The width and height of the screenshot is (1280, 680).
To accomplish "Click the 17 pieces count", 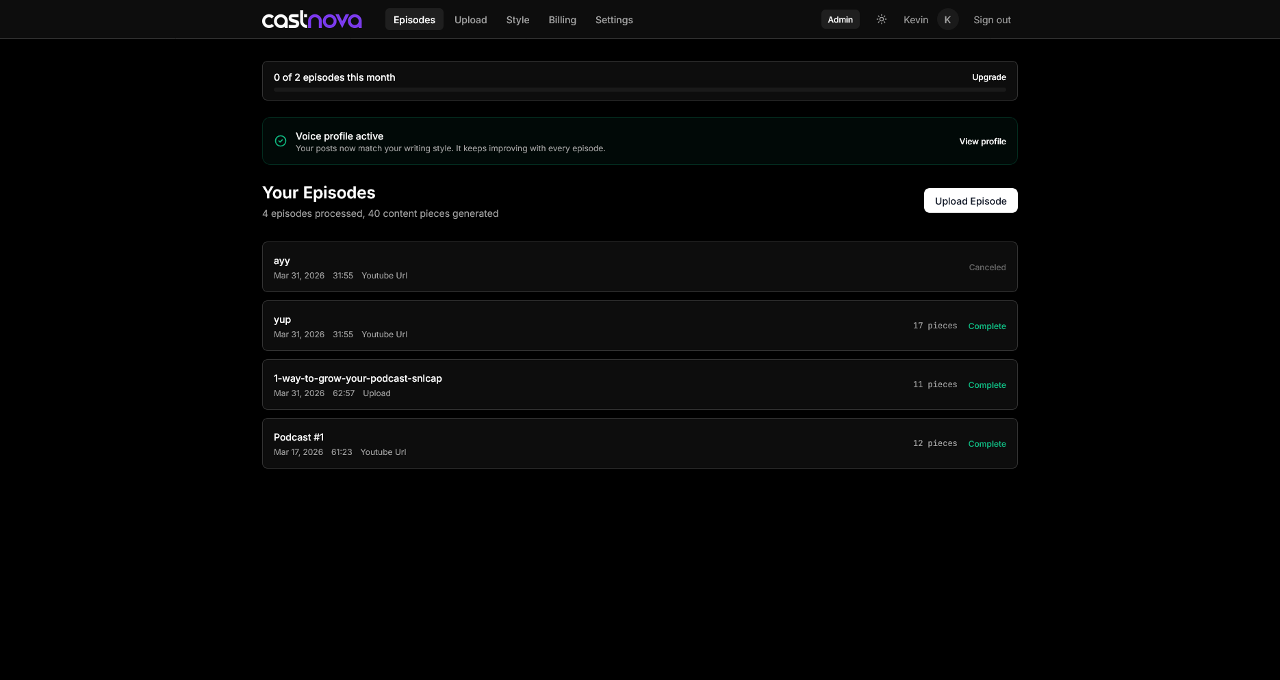I will point(935,326).
